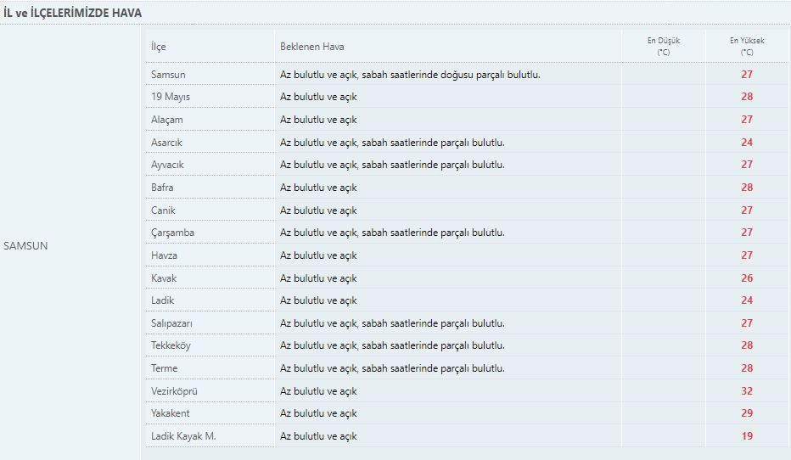Click the high temperature 28 for Bafra
Screen dimensions: 791x460
pos(747,187)
